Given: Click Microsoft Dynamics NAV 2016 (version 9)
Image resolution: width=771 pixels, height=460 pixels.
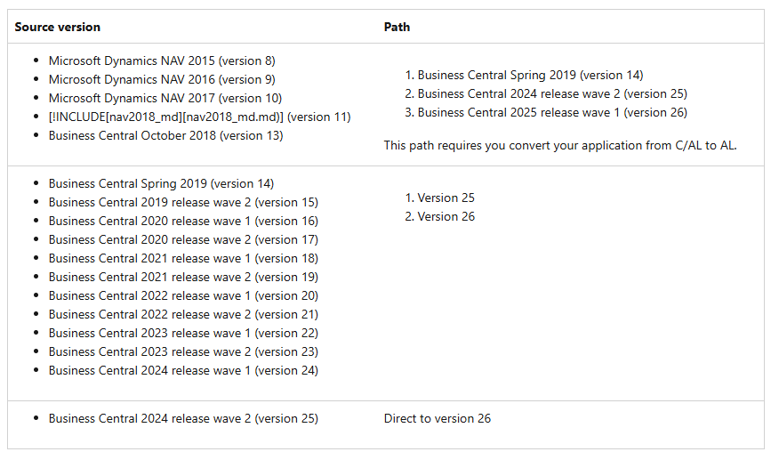Looking at the screenshot, I should pos(162,79).
